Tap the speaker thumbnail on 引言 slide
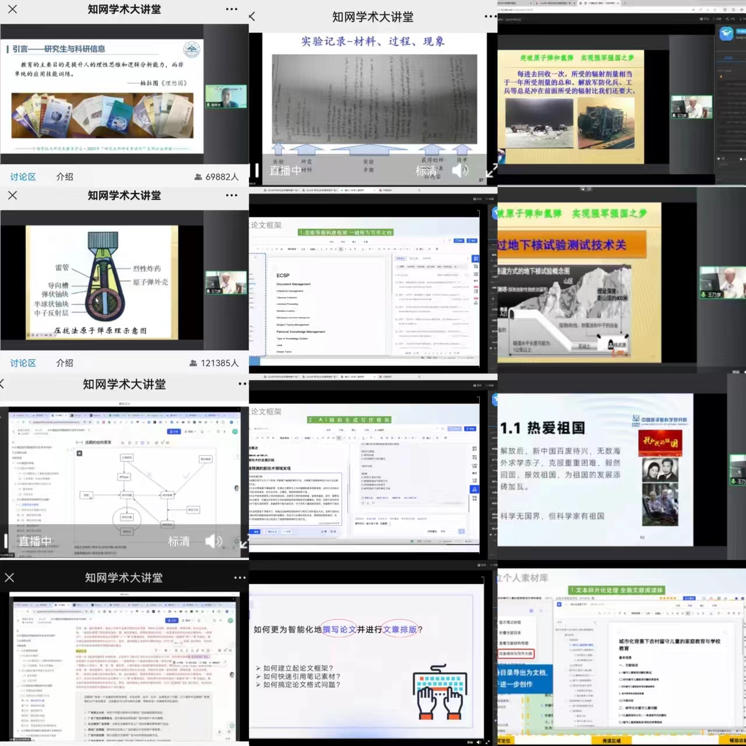This screenshot has height=746, width=746. click(x=226, y=97)
